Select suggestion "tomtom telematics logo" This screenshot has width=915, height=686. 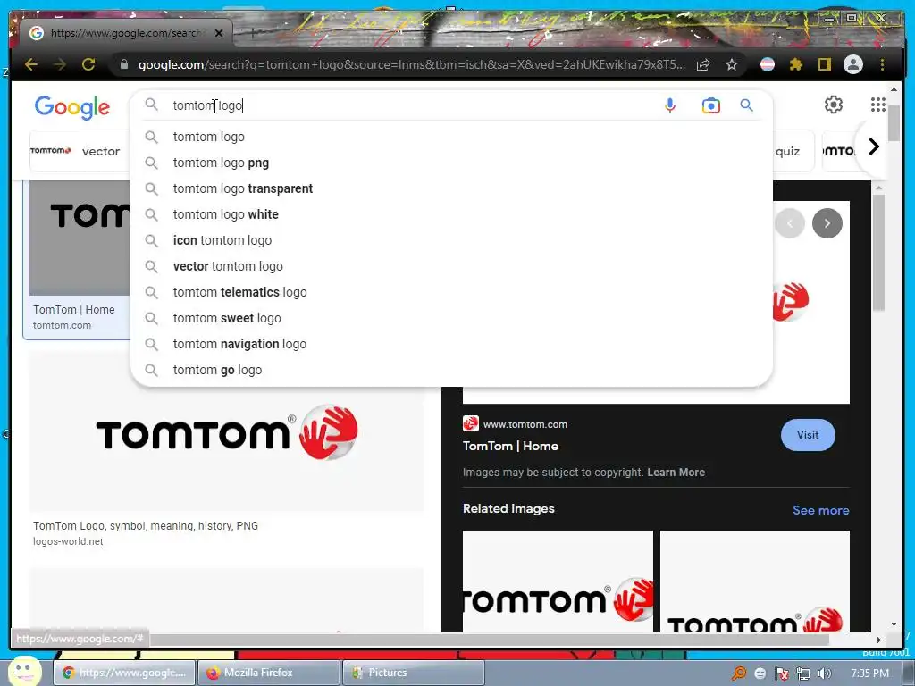[x=451, y=292]
